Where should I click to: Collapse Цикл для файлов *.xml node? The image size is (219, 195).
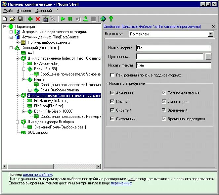pos(17,95)
